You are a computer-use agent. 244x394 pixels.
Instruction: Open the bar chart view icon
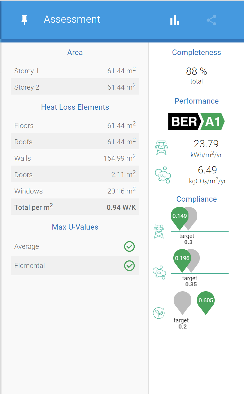[x=175, y=20]
